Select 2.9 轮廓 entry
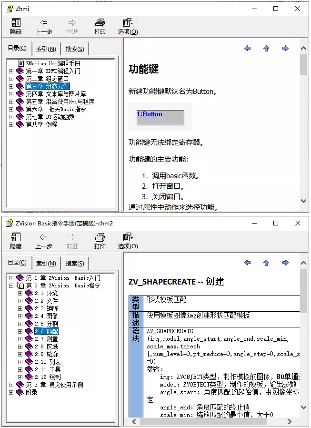 [x=46, y=354]
